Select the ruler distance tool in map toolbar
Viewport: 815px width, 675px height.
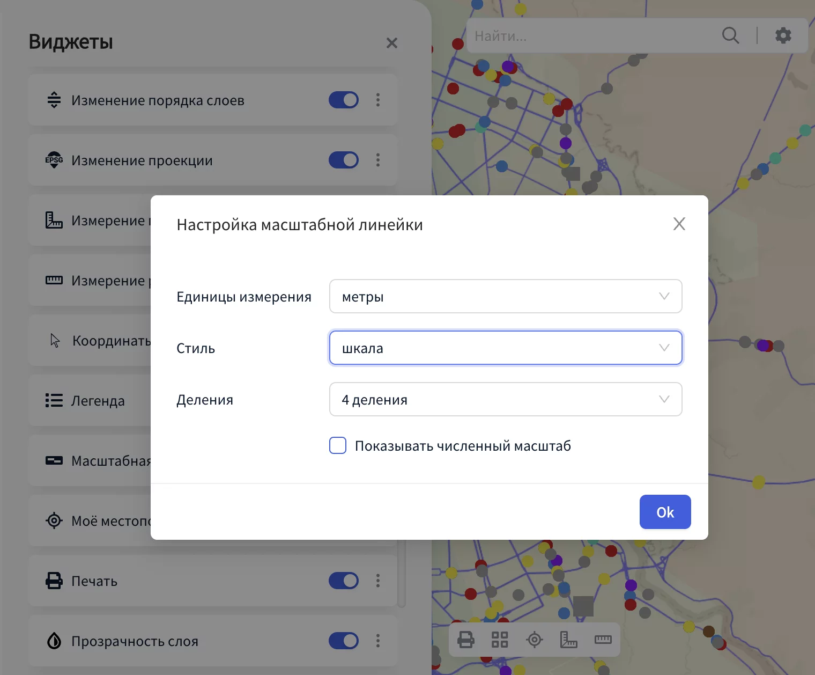click(603, 640)
